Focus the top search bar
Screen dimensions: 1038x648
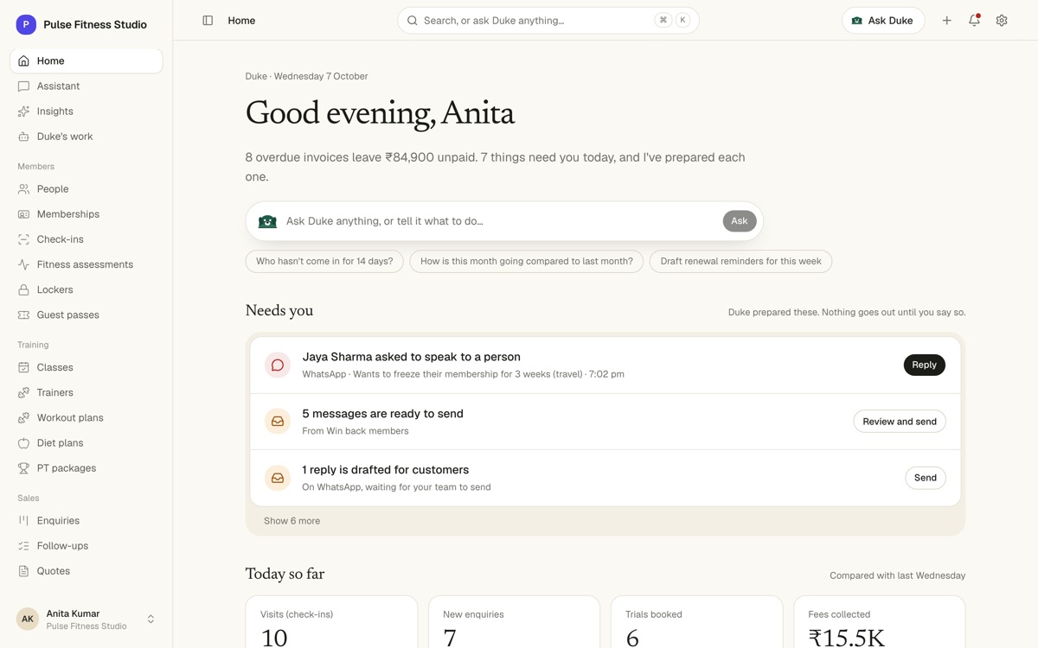point(548,21)
